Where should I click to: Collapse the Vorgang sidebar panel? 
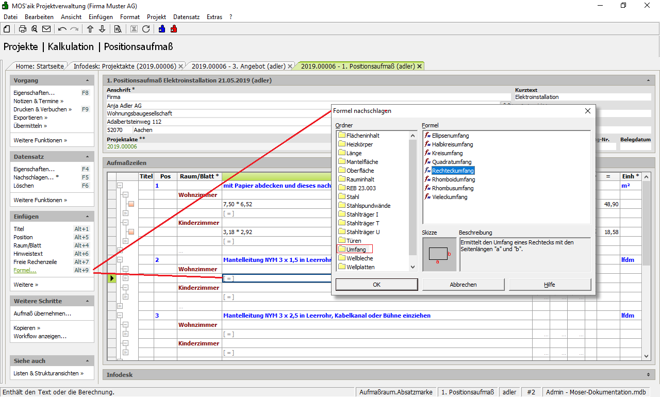(88, 80)
